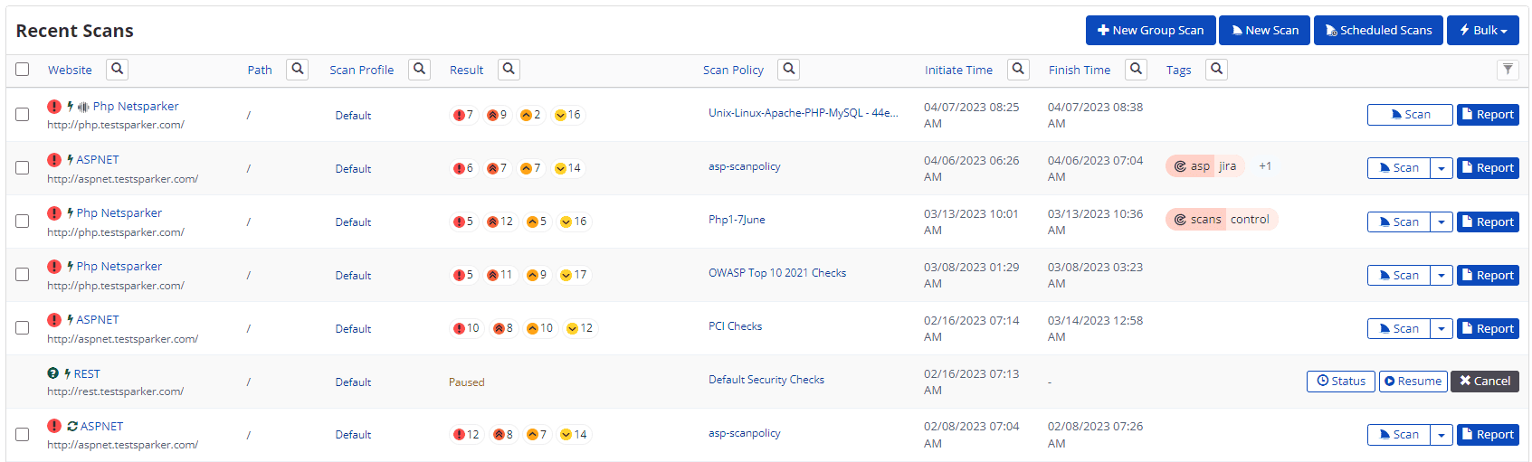Expand the Bulk actions dropdown
The image size is (1532, 462).
[x=1482, y=31]
